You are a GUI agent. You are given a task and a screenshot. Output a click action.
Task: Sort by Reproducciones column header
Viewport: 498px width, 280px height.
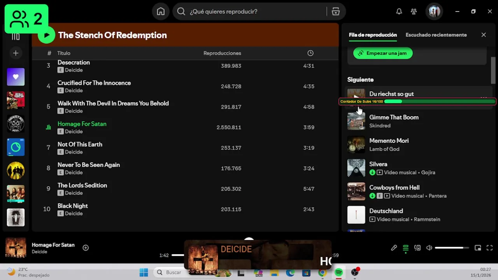pos(222,53)
